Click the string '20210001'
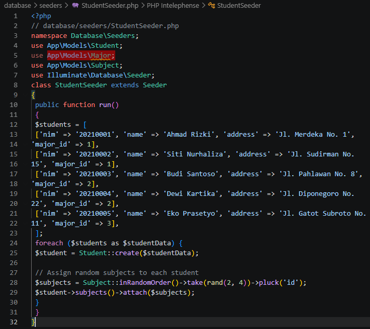The width and height of the screenshot is (370, 329). (95, 135)
